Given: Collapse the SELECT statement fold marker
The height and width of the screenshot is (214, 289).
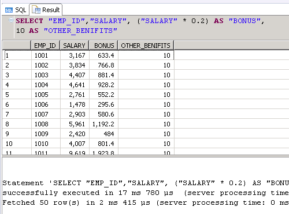Looking at the screenshot, I should coord(11,20).
